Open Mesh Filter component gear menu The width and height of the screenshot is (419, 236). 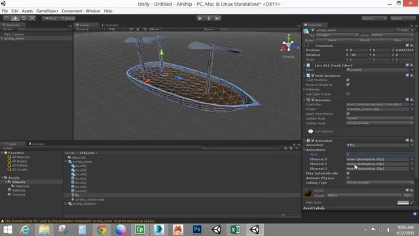pyautogui.click(x=412, y=66)
